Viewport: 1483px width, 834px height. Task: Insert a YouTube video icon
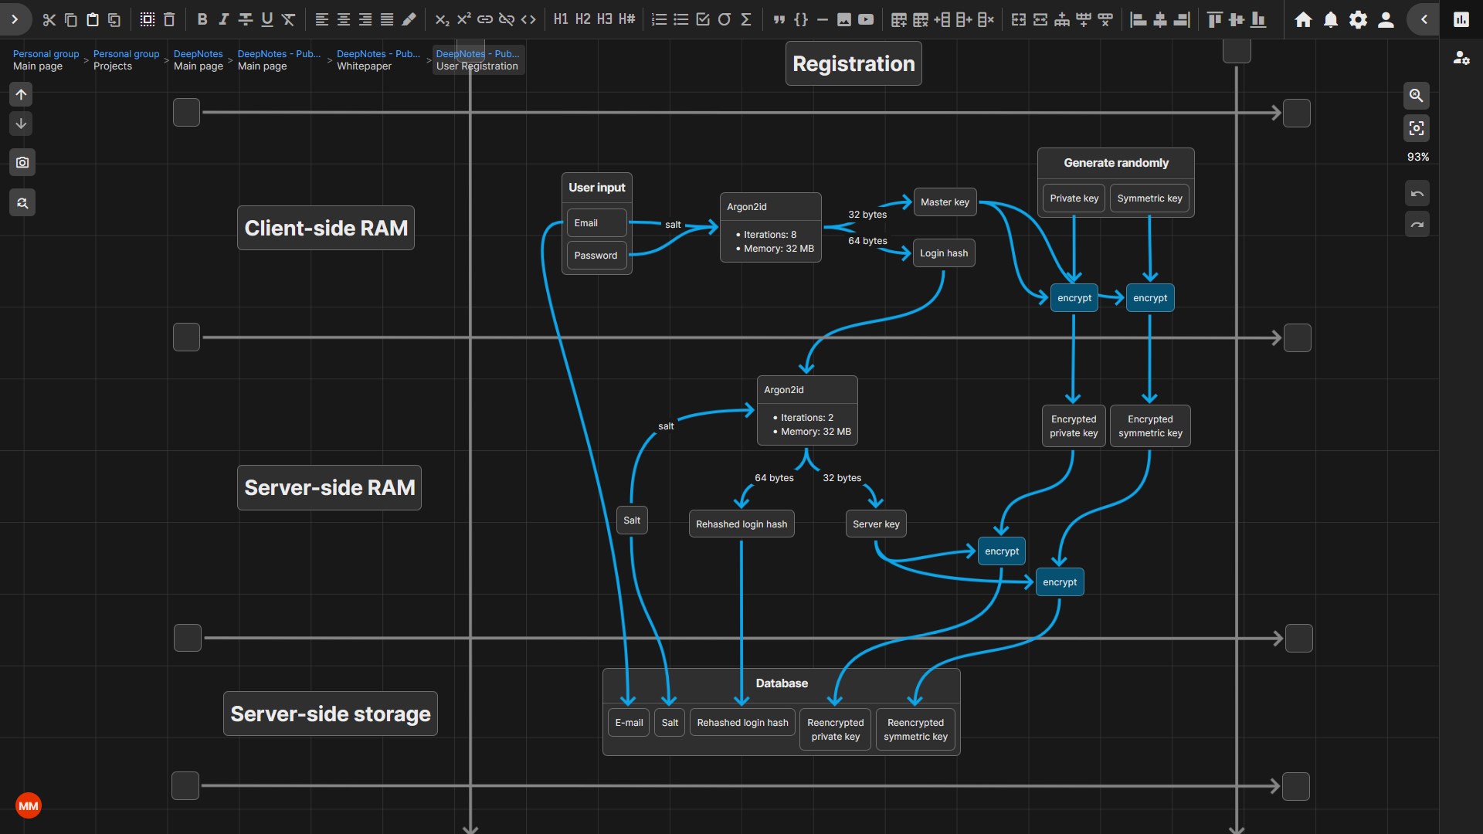pos(866,19)
